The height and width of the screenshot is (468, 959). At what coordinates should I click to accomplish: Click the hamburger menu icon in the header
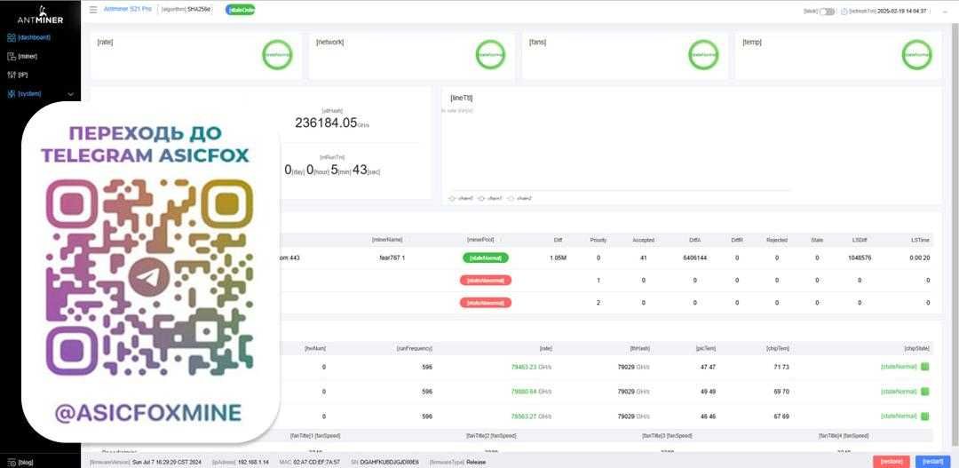click(93, 10)
